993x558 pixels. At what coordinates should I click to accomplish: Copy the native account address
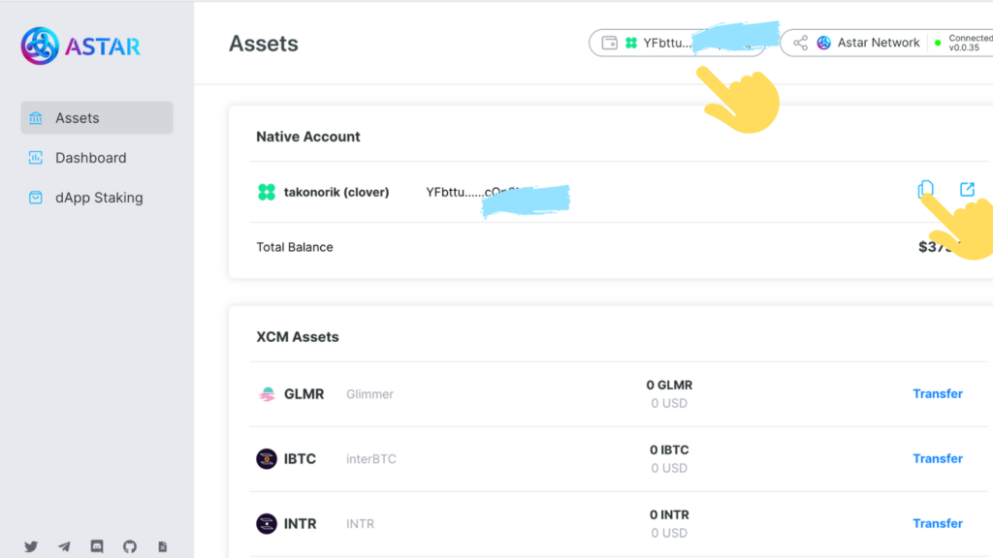point(925,189)
